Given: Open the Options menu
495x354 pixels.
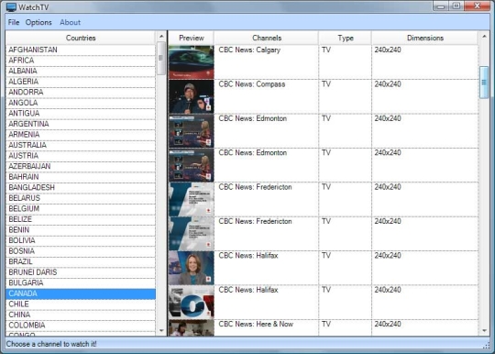Looking at the screenshot, I should pyautogui.click(x=38, y=22).
